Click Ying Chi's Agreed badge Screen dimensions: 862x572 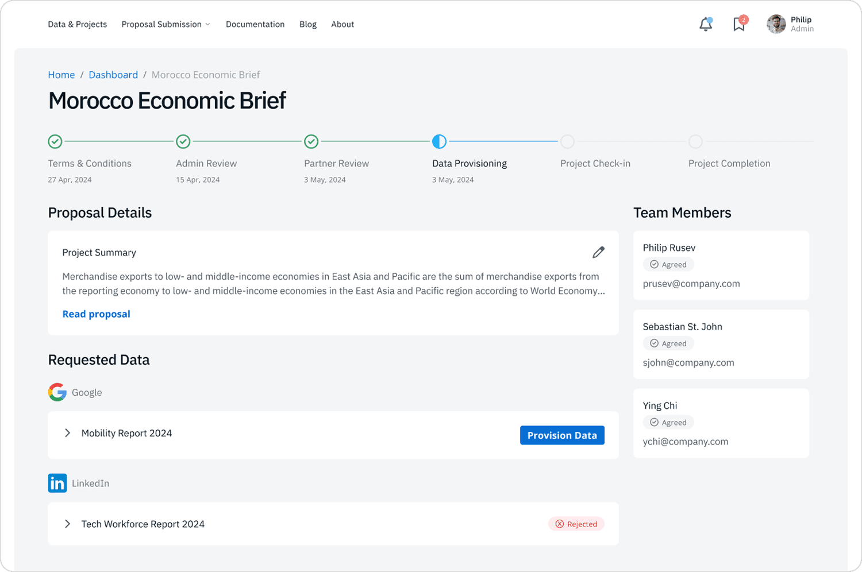click(x=668, y=422)
